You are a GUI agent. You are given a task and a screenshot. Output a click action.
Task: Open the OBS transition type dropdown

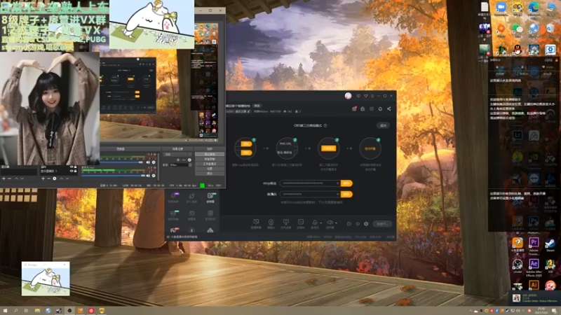coord(178,154)
